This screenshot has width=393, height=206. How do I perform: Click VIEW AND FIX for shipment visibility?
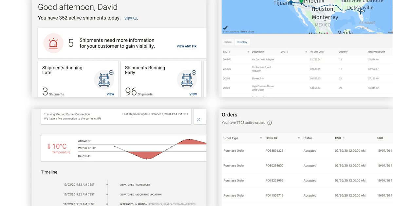tap(186, 46)
